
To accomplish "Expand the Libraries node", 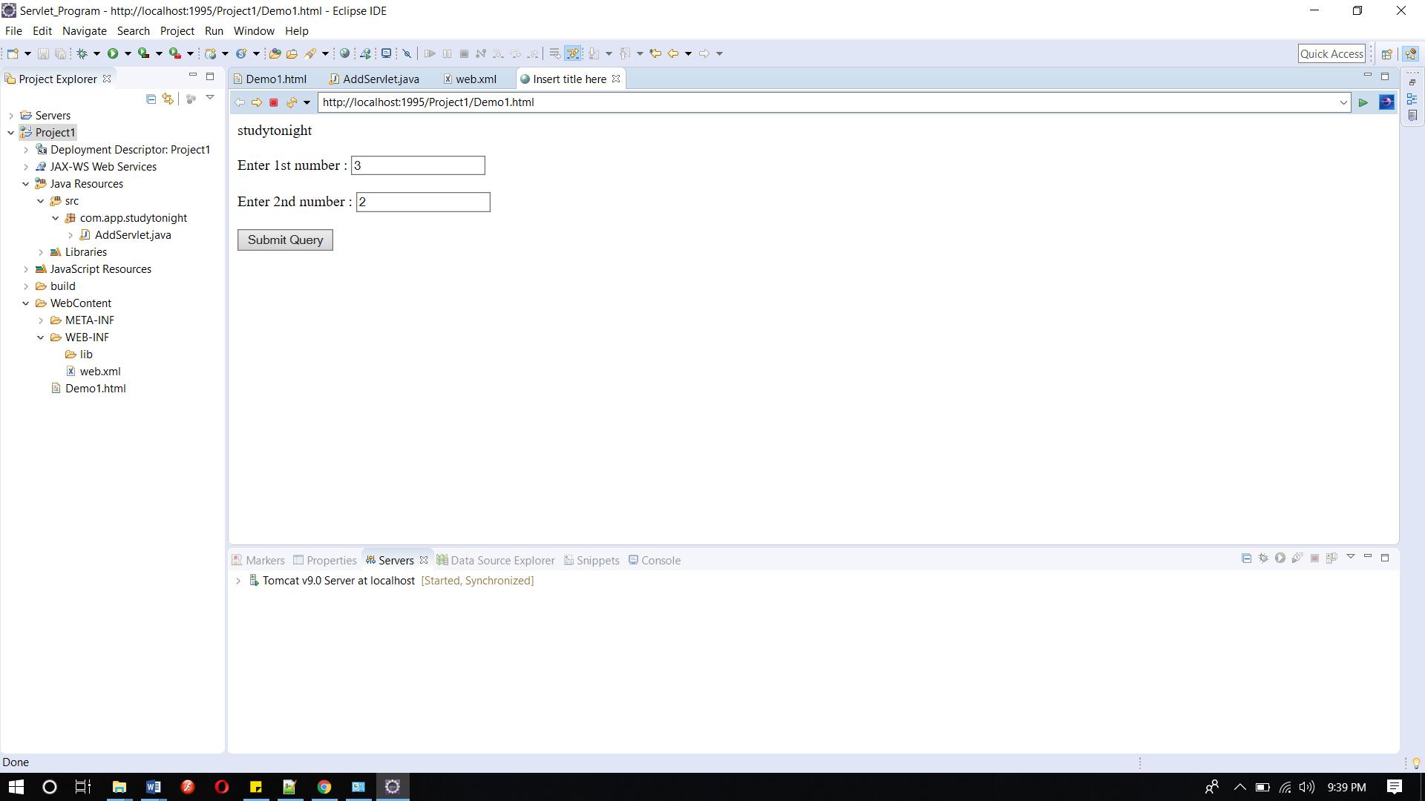I will pyautogui.click(x=41, y=252).
